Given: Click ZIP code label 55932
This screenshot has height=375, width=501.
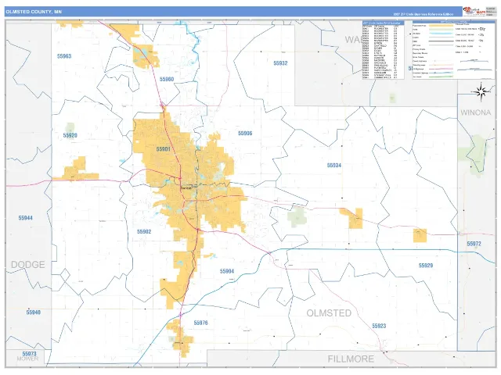Looking at the screenshot, I should [x=280, y=63].
